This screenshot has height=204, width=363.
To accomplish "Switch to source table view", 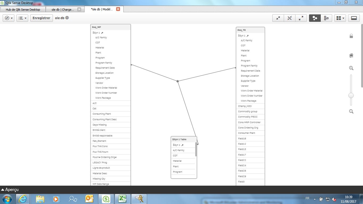I will tap(326, 18).
